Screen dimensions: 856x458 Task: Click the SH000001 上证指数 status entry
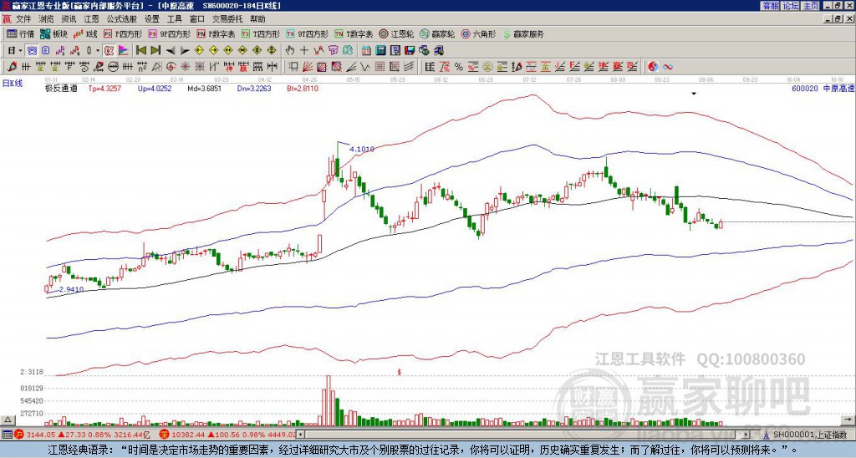810,435
